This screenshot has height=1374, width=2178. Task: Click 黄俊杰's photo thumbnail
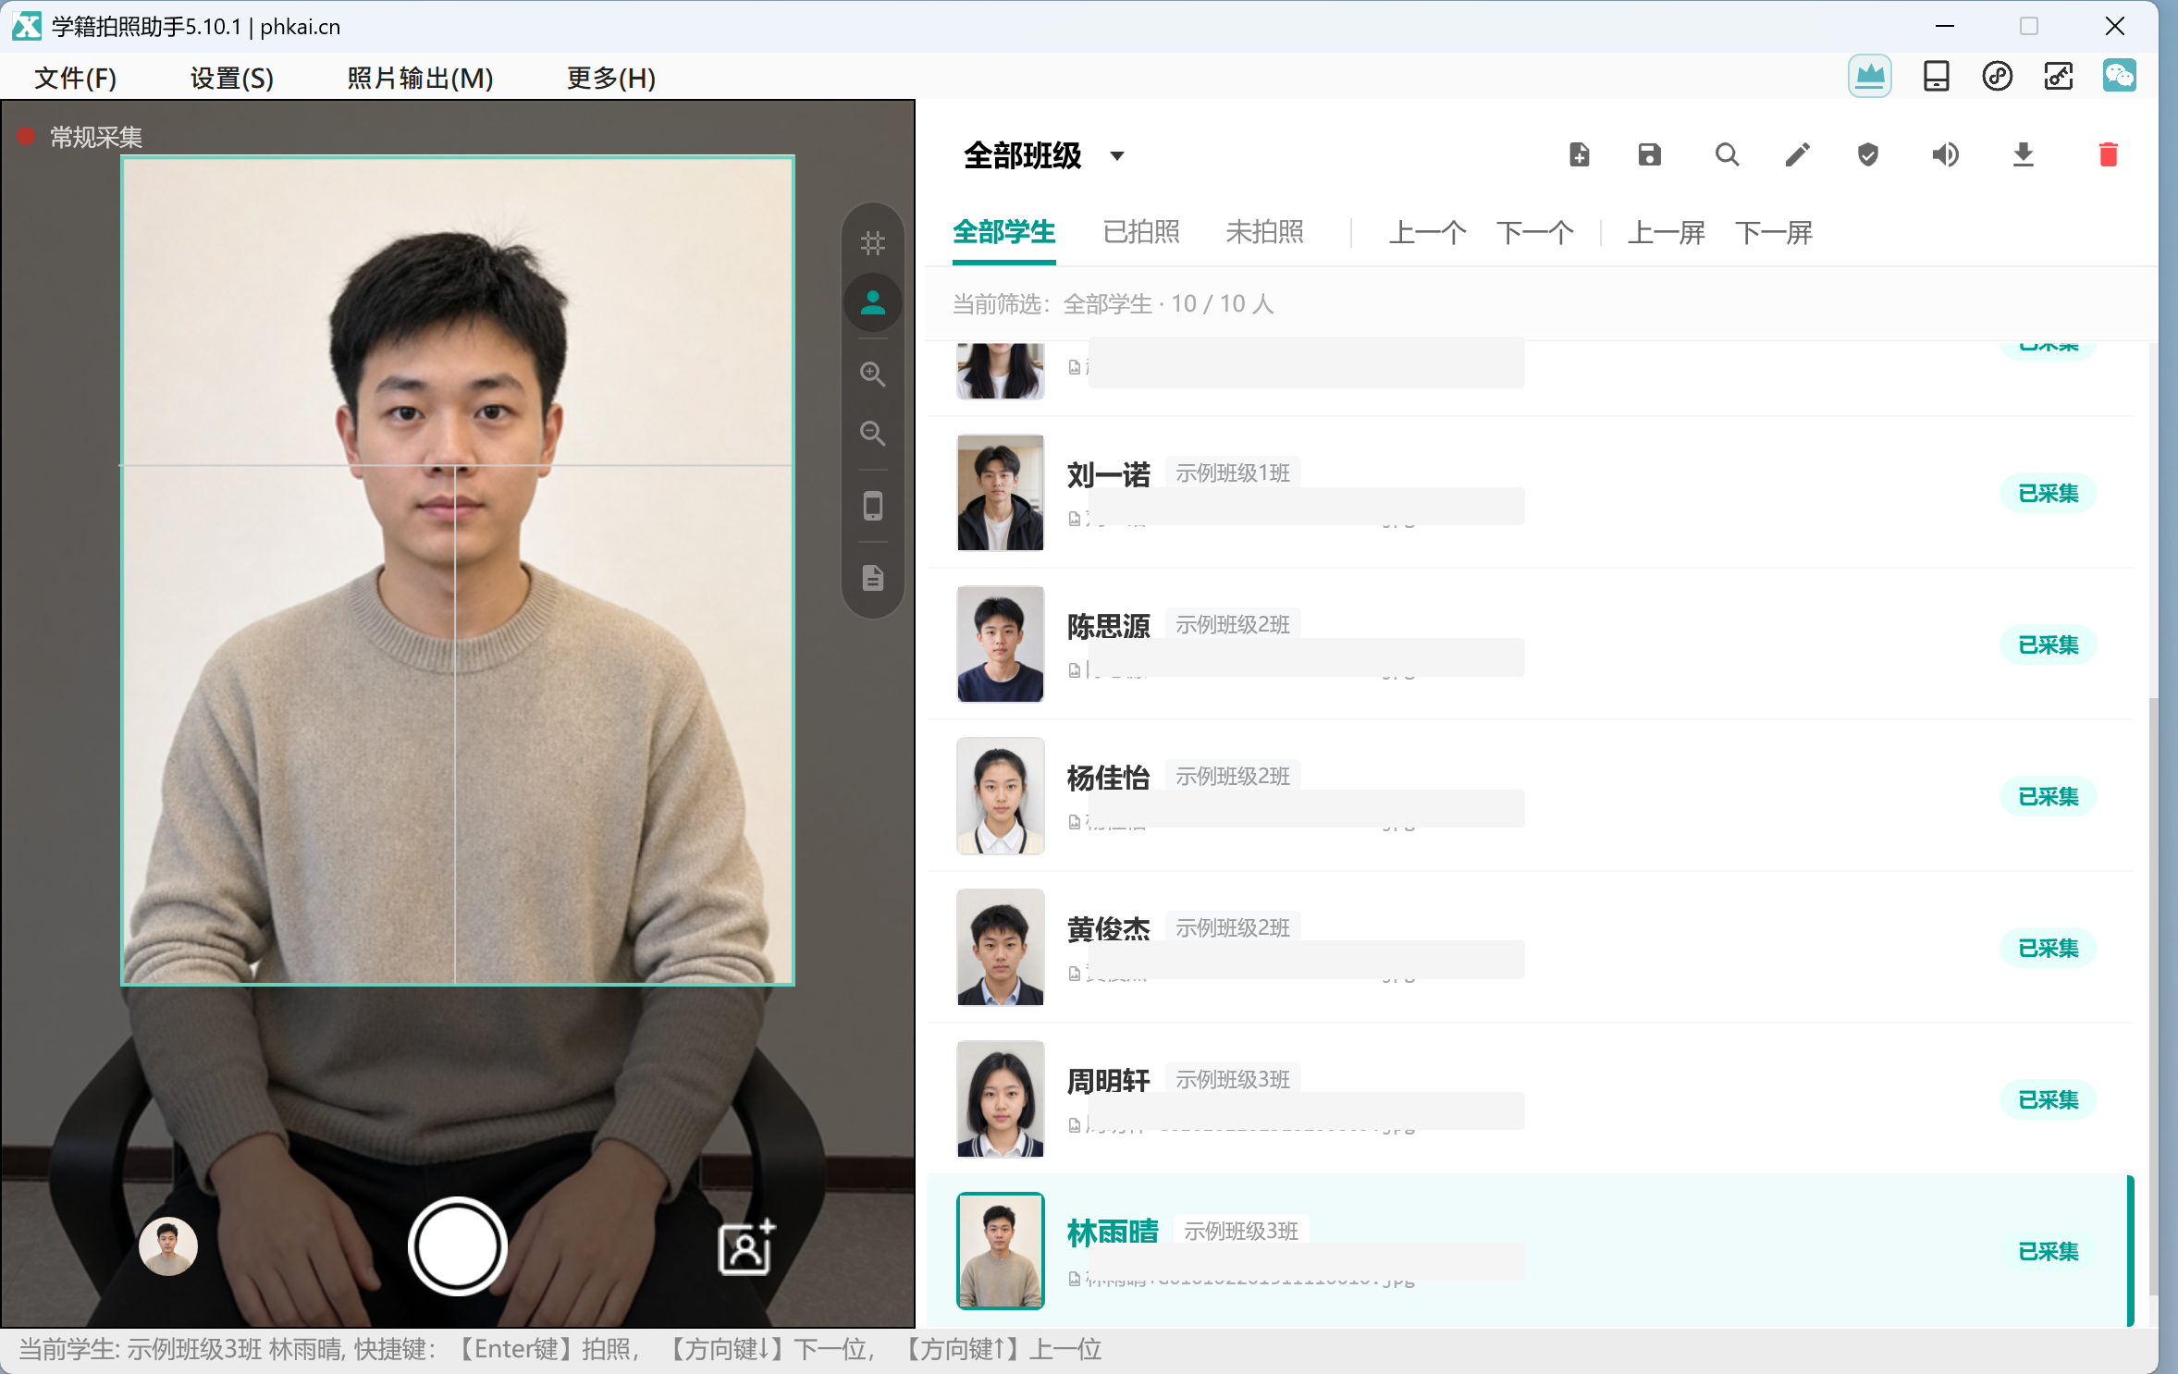click(1001, 948)
